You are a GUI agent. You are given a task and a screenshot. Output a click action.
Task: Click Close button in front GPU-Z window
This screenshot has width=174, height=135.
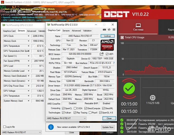(x=109, y=118)
